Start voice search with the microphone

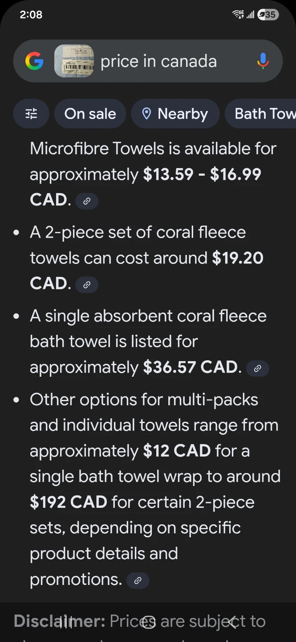click(263, 61)
